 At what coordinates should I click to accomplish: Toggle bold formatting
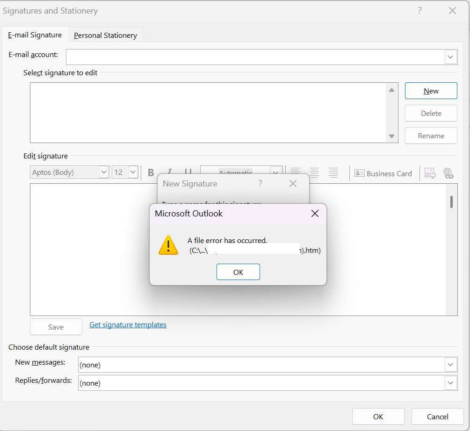[x=151, y=172]
